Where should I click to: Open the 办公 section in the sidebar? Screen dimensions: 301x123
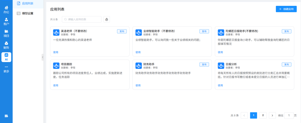coord(6,9)
